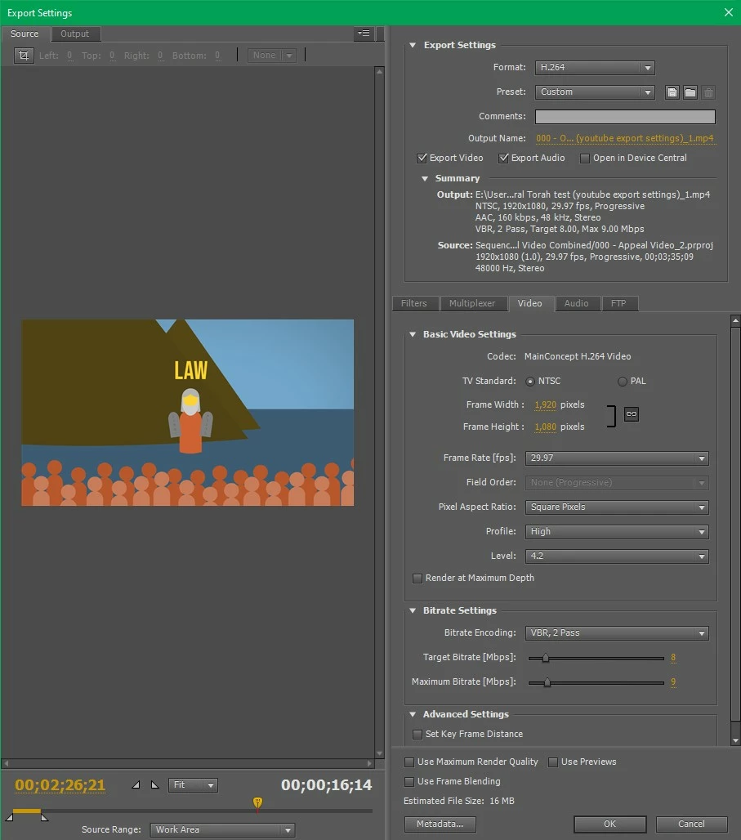Click the LAW video preview thumbnail
Image resolution: width=741 pixels, height=840 pixels.
pos(188,413)
